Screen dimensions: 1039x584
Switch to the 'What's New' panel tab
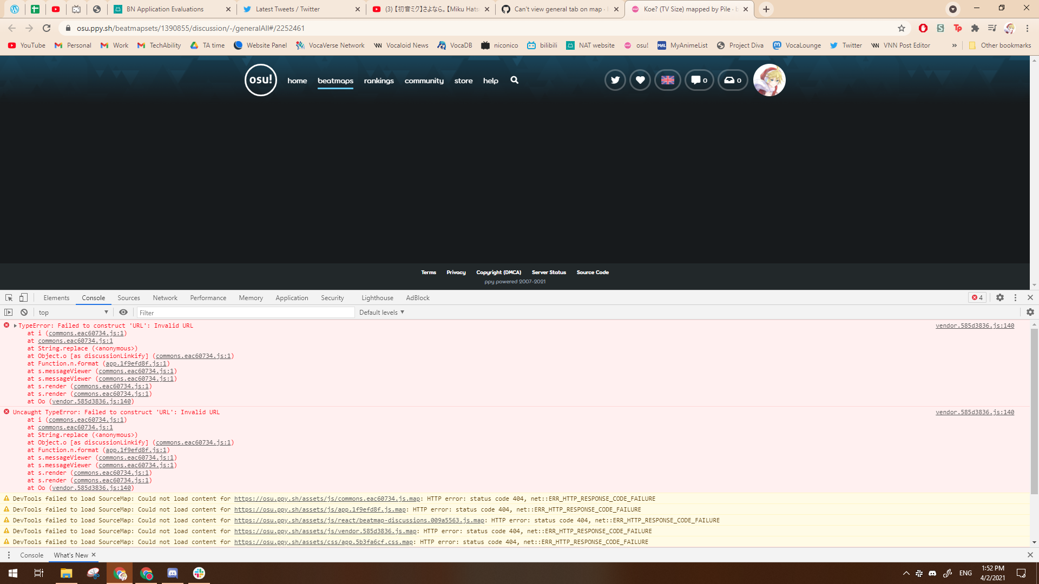pyautogui.click(x=71, y=555)
